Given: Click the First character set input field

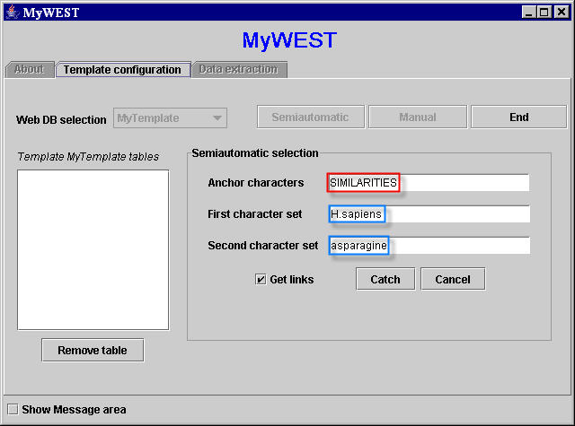Looking at the screenshot, I should point(429,214).
